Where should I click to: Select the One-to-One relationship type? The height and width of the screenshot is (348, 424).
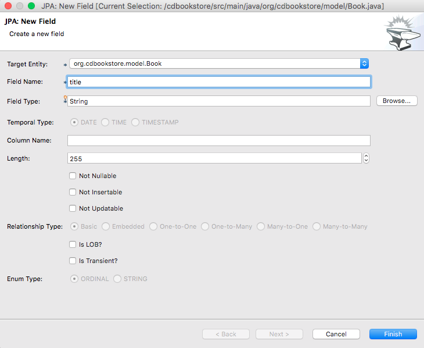coord(153,226)
